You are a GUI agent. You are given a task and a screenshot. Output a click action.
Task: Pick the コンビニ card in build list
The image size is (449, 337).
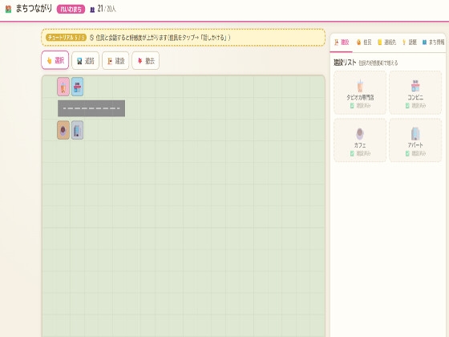tap(415, 92)
